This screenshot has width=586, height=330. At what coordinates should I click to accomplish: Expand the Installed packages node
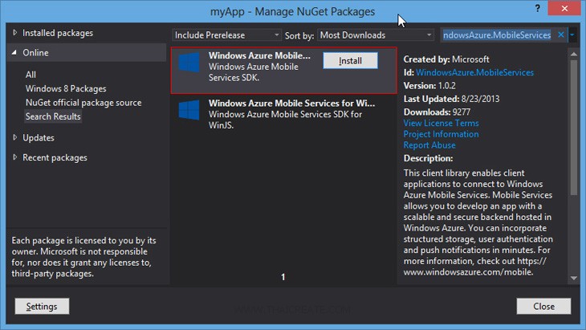15,32
